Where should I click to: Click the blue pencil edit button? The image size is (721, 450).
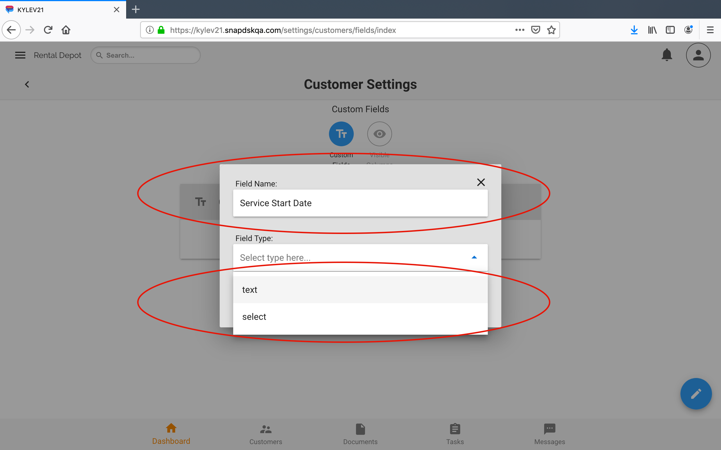pos(696,393)
